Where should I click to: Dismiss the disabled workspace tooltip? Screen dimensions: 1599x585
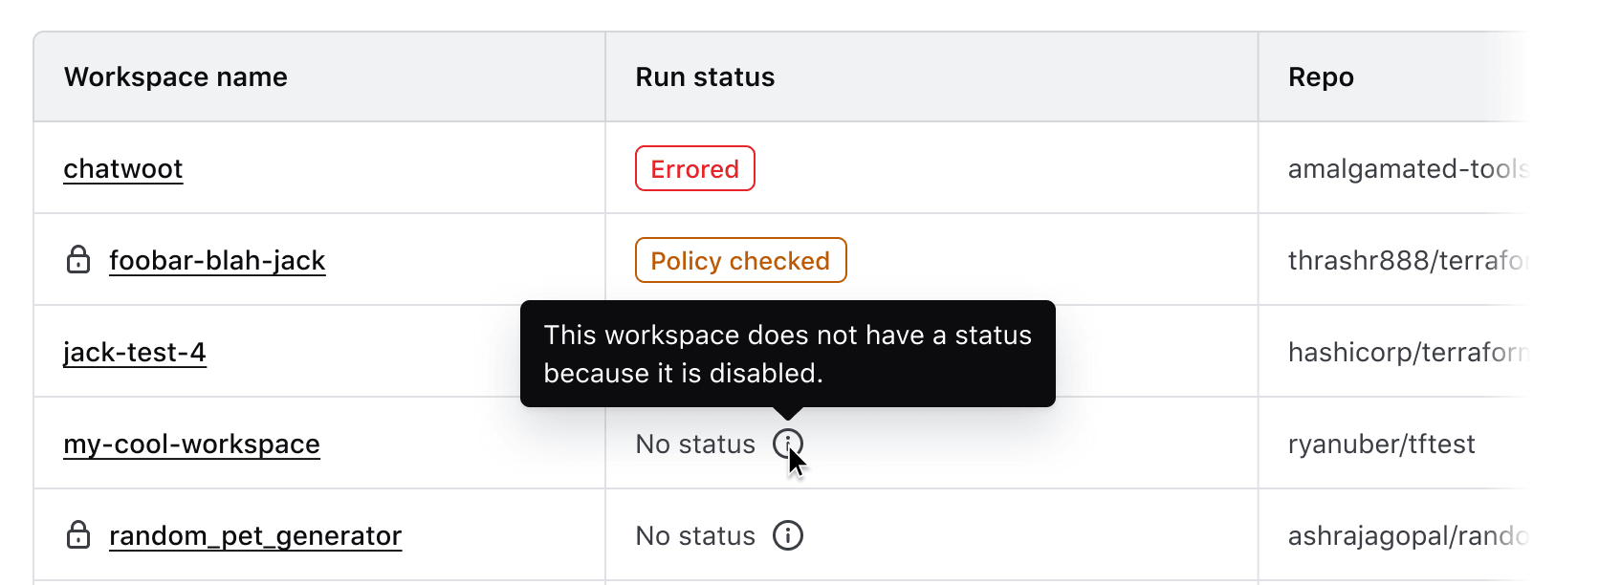(787, 354)
